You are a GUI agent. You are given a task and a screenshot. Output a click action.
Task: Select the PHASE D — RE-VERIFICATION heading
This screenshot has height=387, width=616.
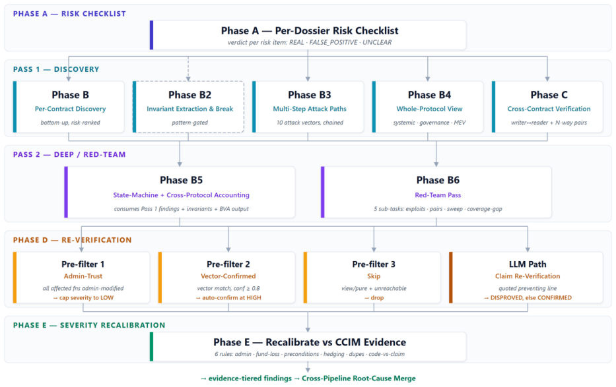(x=72, y=240)
